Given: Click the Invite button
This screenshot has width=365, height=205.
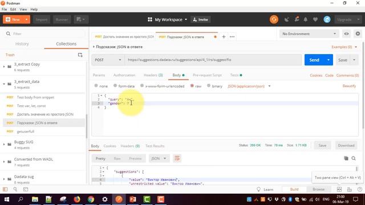Looking at the screenshot, I should [x=201, y=19].
